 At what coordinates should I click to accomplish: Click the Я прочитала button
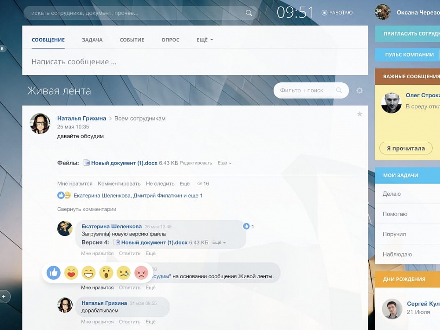[x=406, y=148]
